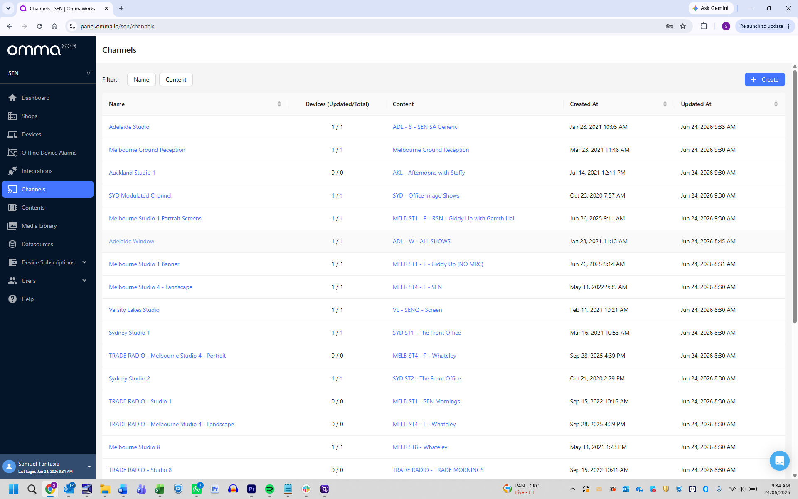Viewport: 798px width, 499px height.
Task: Filter channels by Content
Action: click(176, 79)
